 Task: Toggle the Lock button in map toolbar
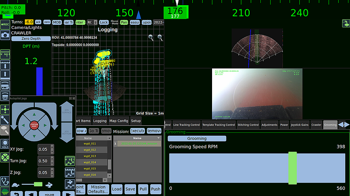click(x=104, y=22)
